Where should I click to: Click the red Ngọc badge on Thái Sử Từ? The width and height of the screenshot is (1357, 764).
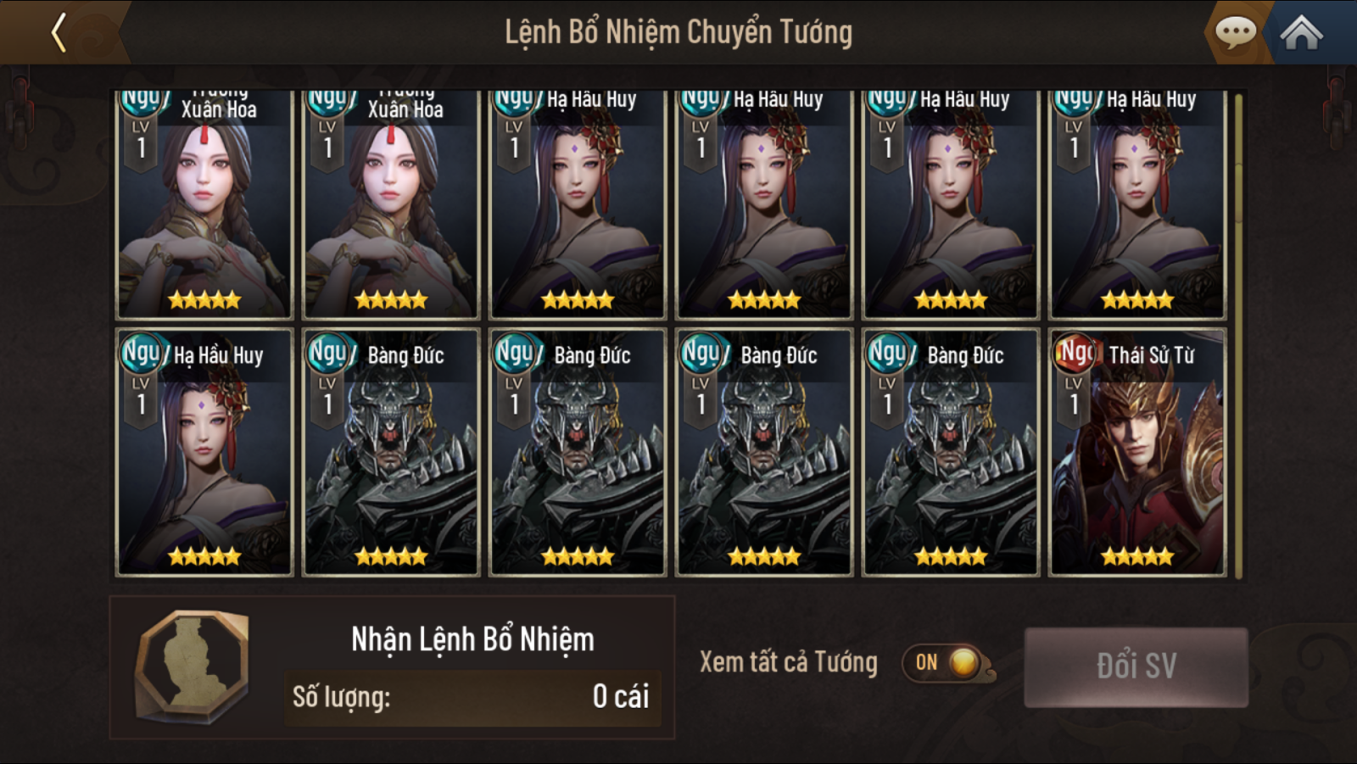1075,352
